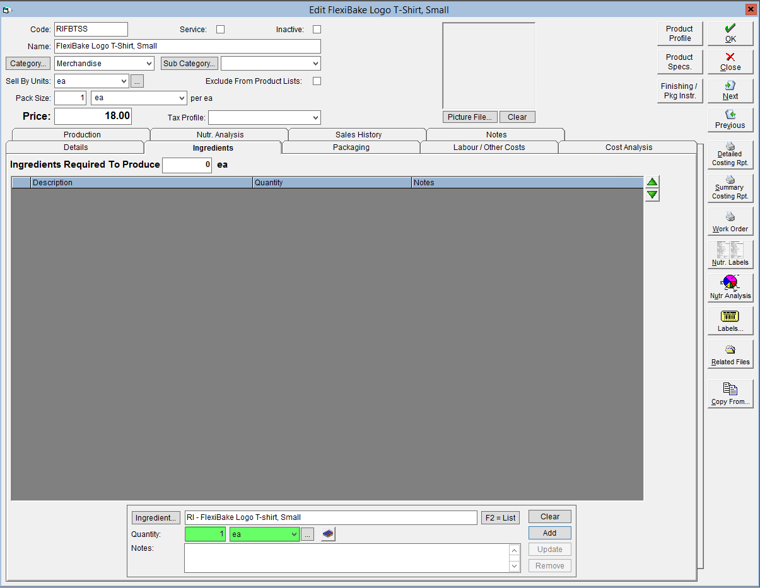Click the Quantity column header
This screenshot has width=760, height=588.
(332, 183)
